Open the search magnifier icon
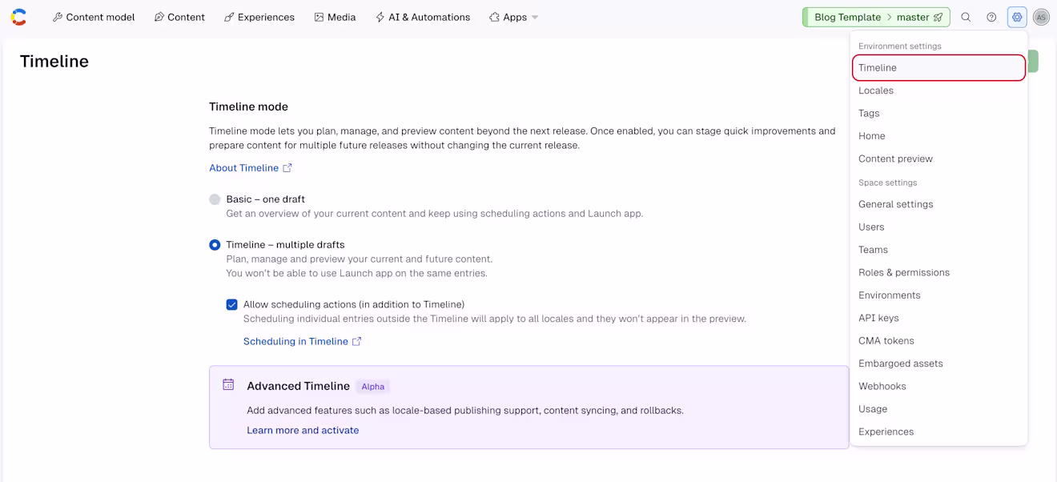Screen dimensions: 1057x482 966,17
